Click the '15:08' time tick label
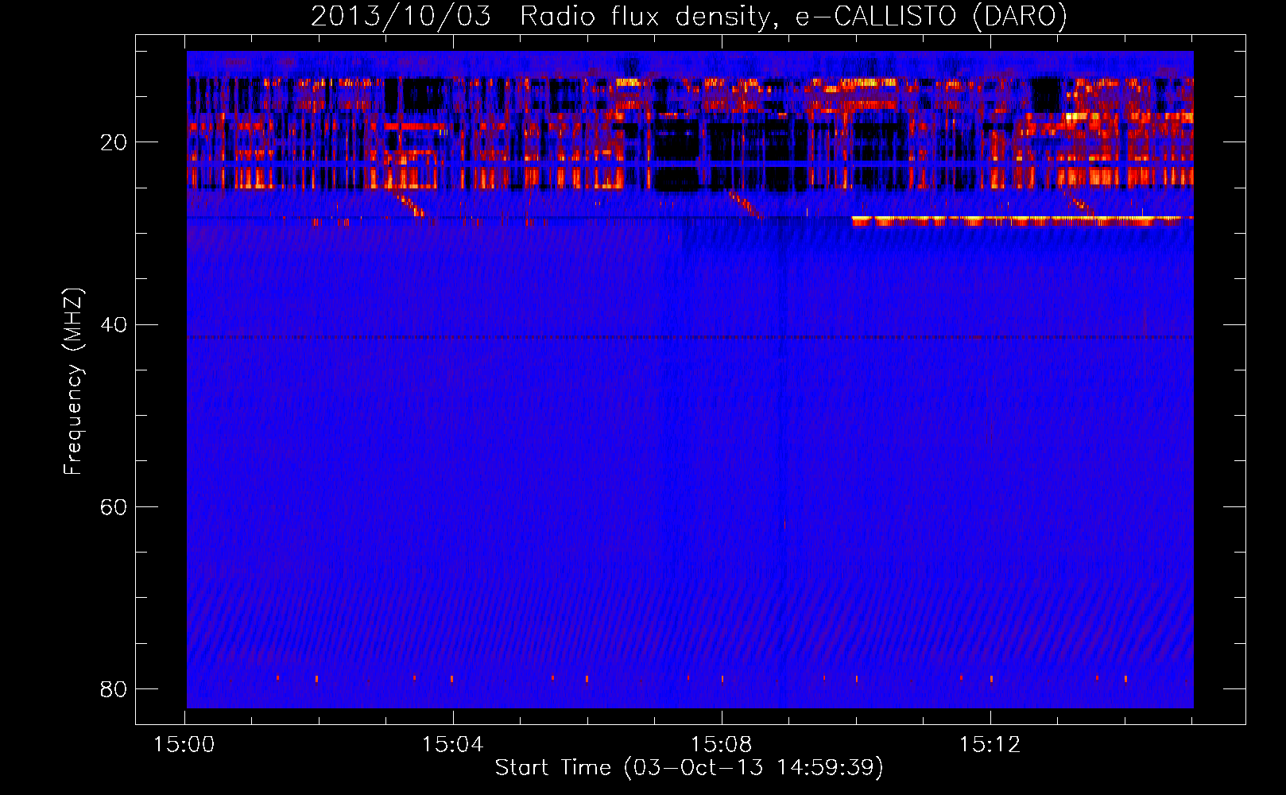Screen dimensions: 1286x795 [722, 745]
